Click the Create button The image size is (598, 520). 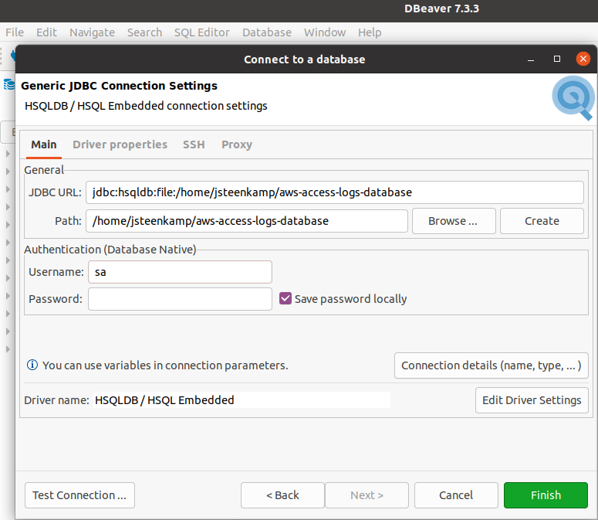pyautogui.click(x=542, y=221)
